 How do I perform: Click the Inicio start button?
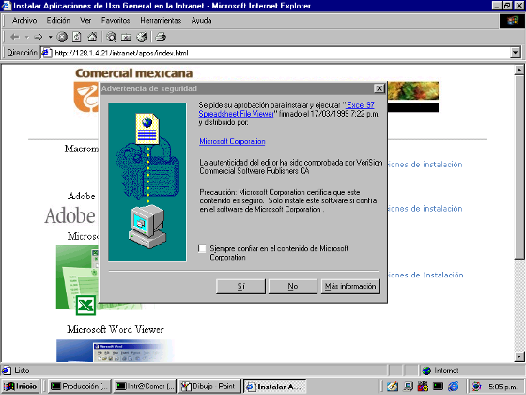[x=21, y=387]
